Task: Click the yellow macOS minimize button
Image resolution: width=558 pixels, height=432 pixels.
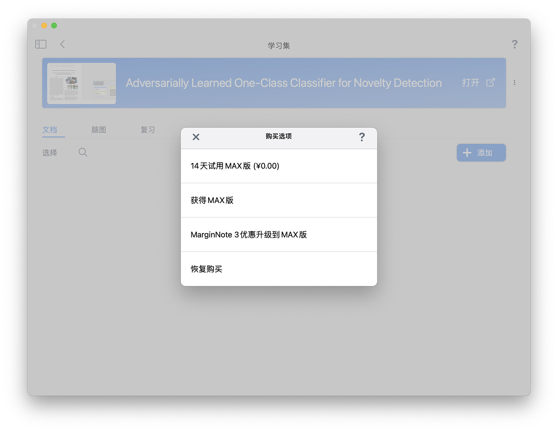Action: [x=44, y=26]
